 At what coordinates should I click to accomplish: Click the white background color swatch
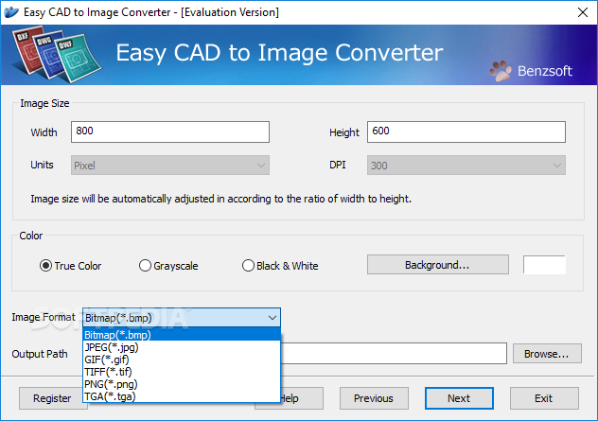pos(544,265)
